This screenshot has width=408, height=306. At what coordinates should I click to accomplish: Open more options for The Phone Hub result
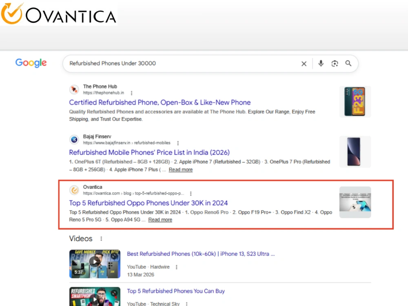pos(131,93)
